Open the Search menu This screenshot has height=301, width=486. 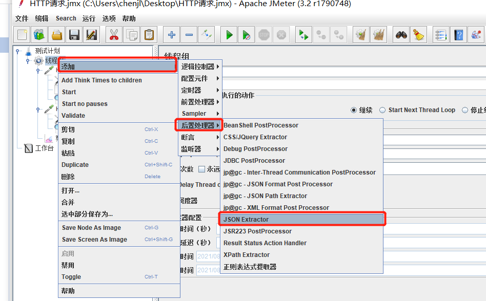click(66, 18)
